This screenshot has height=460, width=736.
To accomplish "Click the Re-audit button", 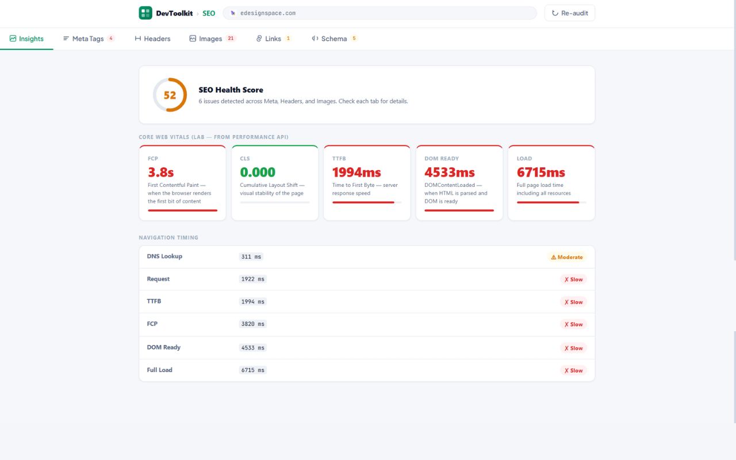I will coord(570,13).
